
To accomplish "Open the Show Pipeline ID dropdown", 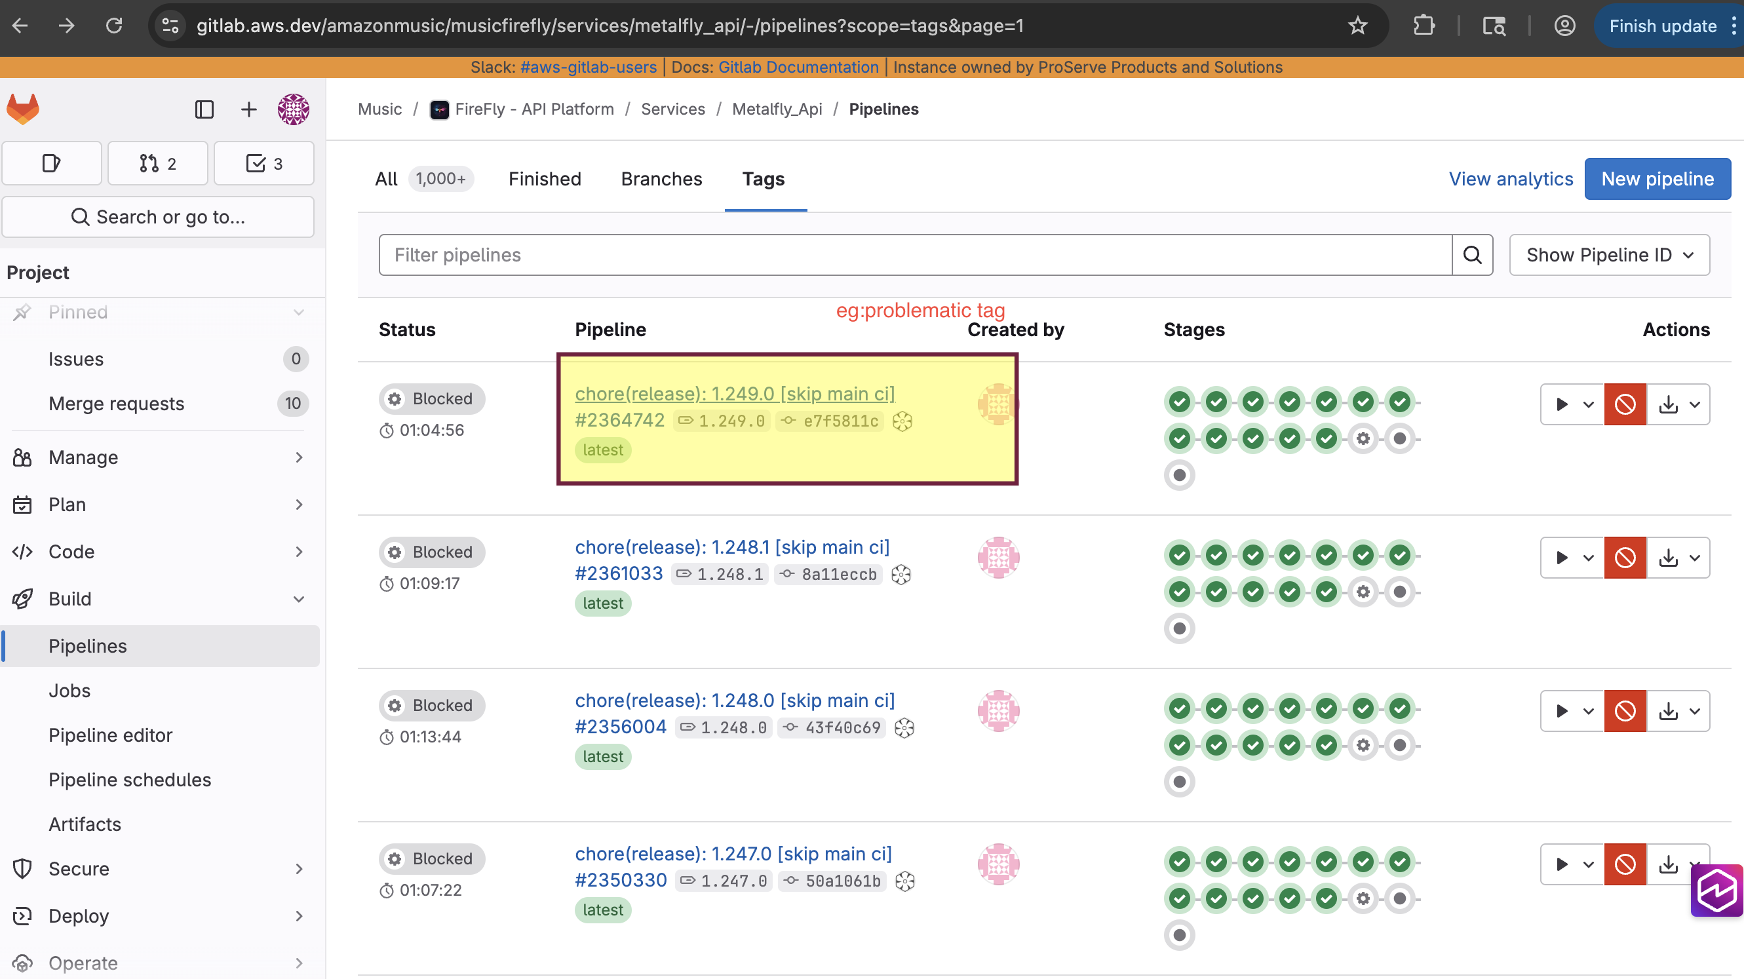I will pos(1608,254).
